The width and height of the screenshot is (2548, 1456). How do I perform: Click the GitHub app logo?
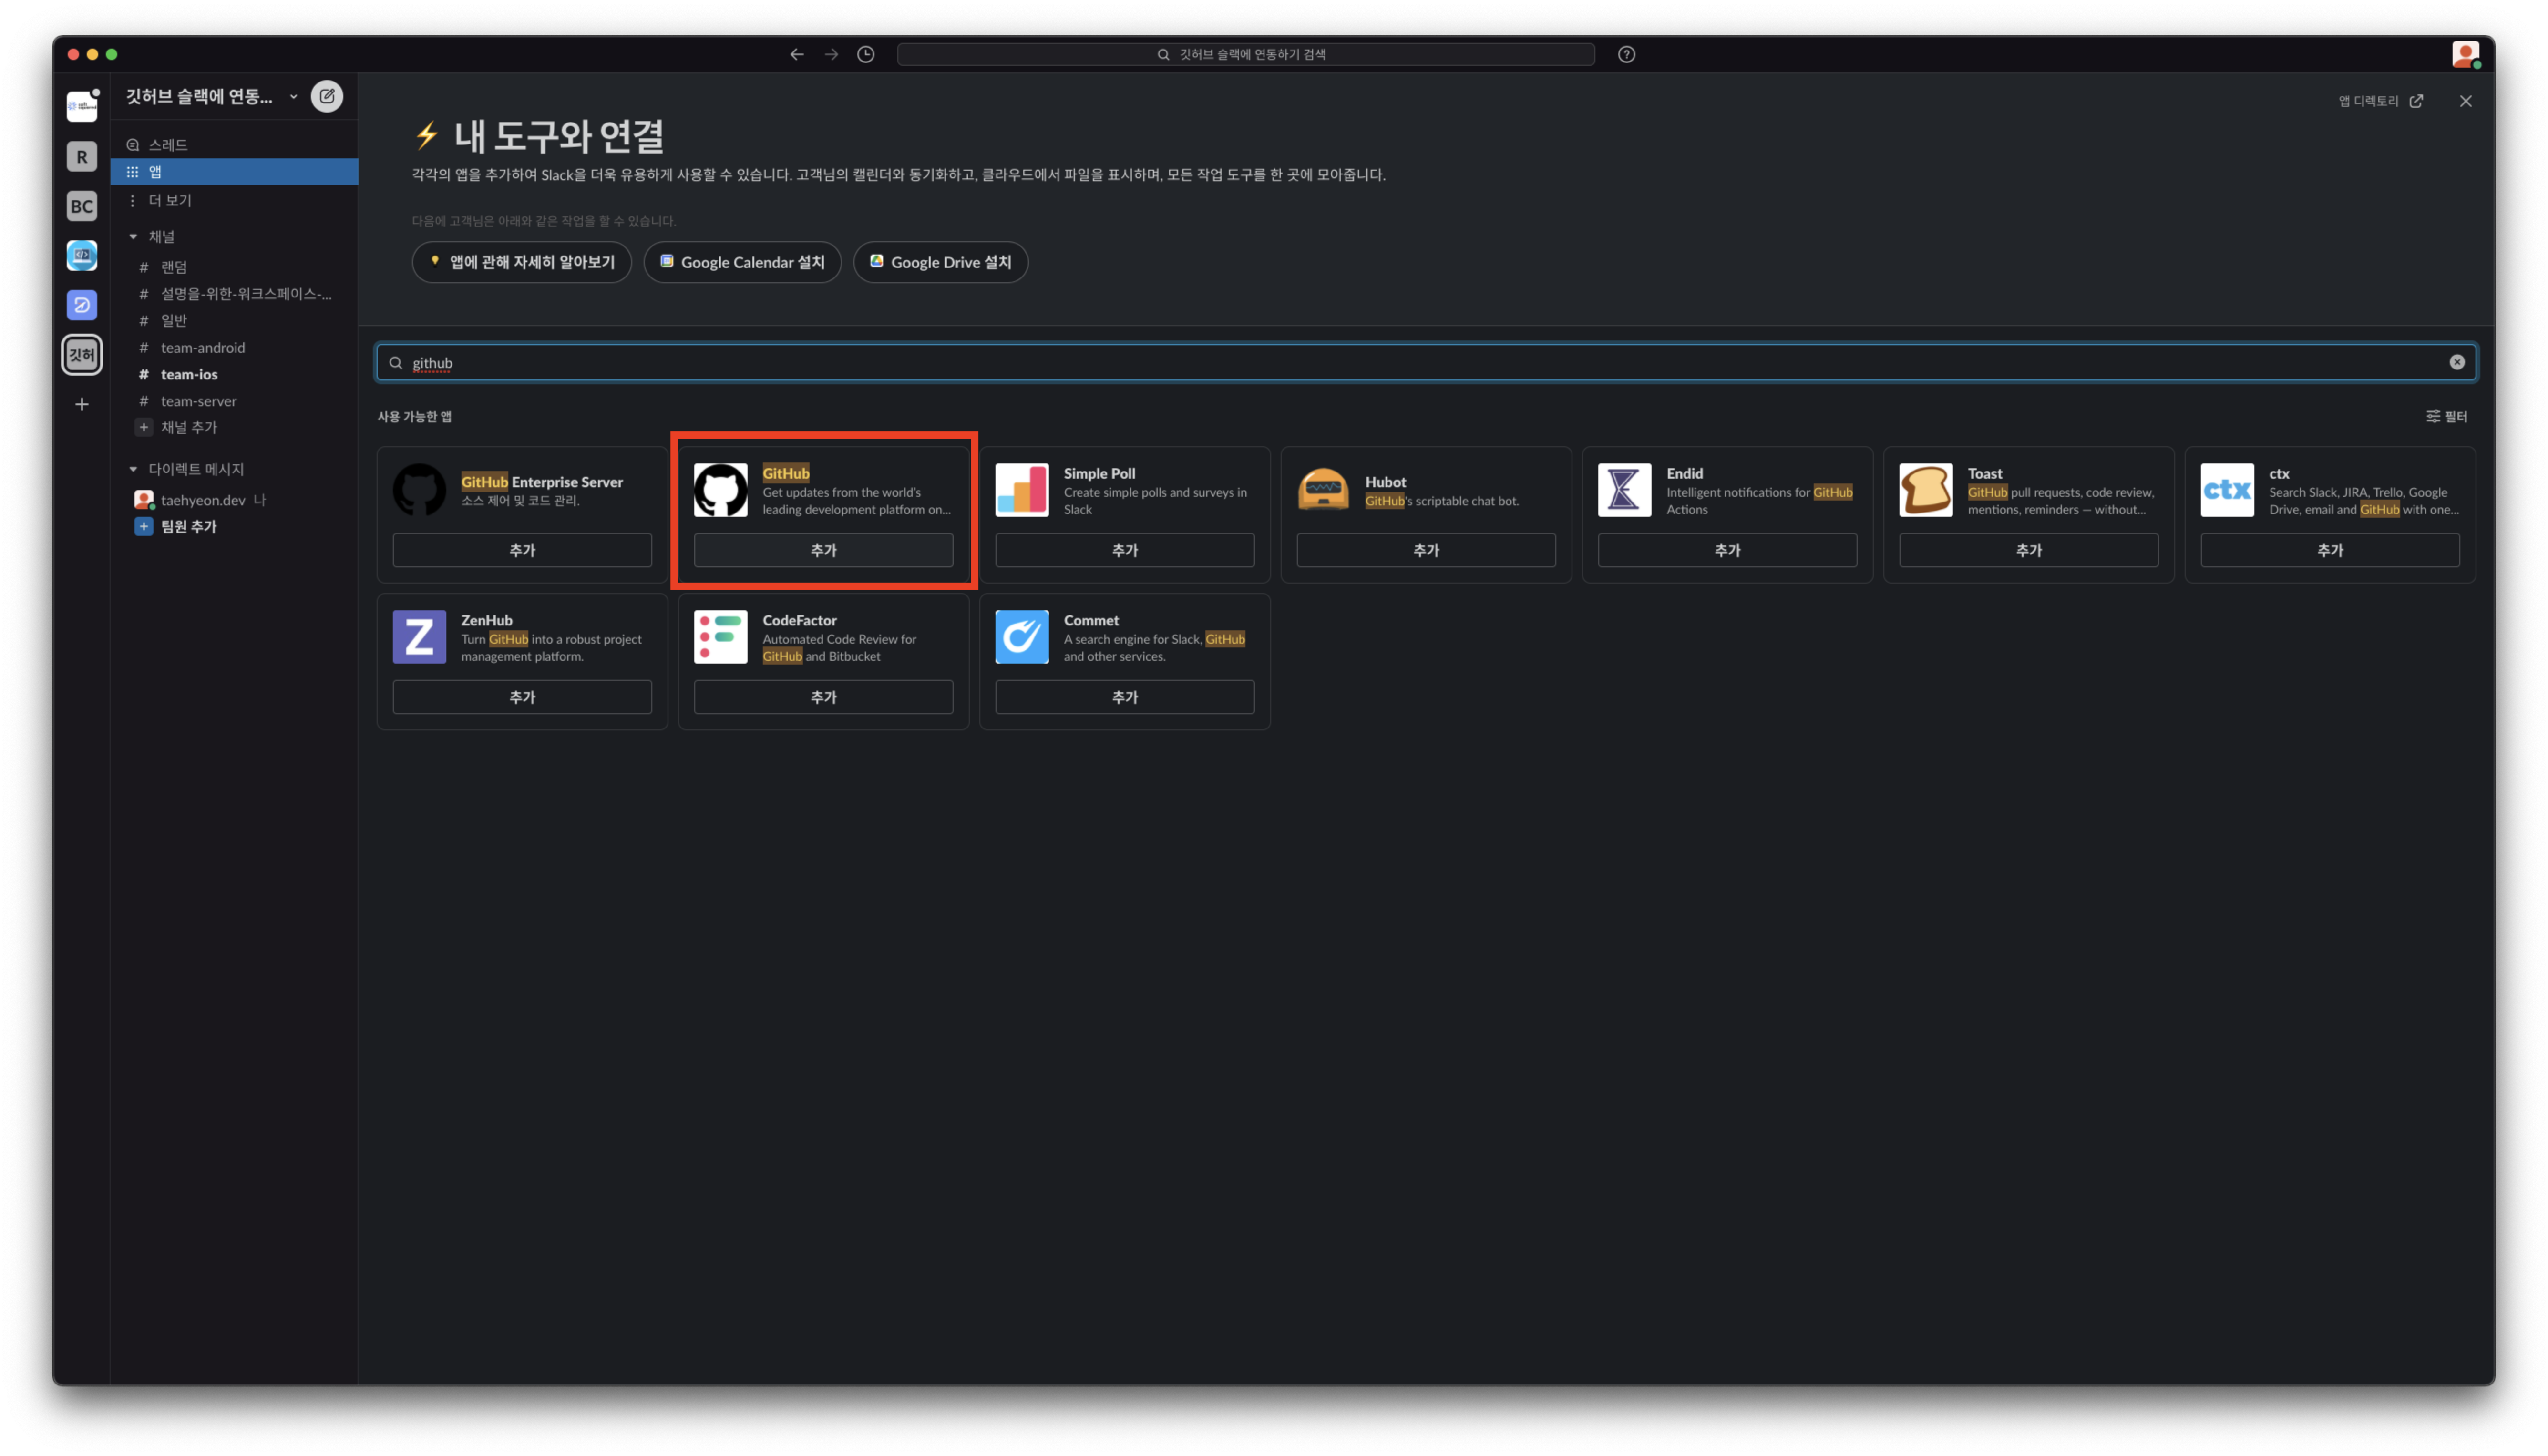click(x=720, y=490)
